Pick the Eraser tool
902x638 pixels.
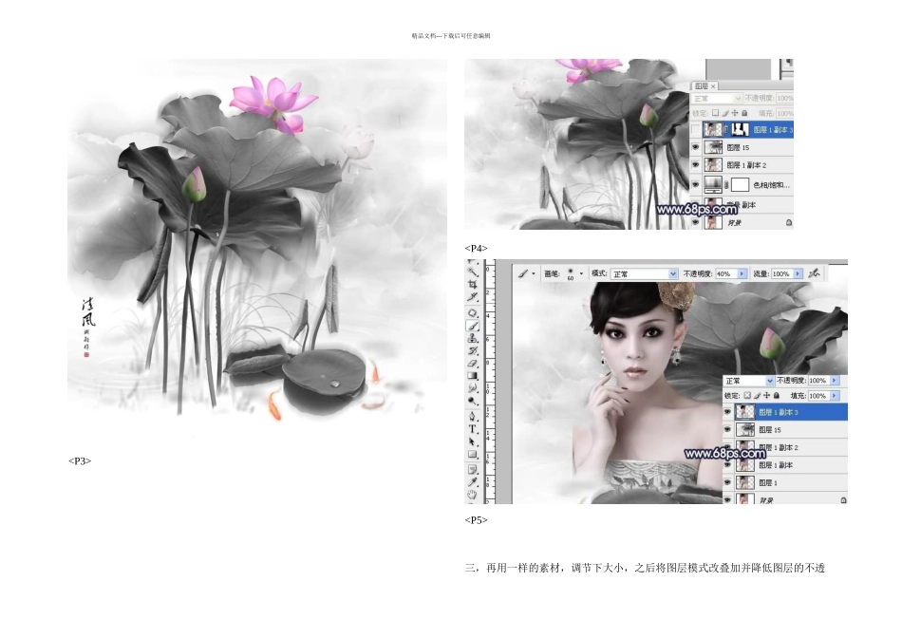(x=473, y=363)
